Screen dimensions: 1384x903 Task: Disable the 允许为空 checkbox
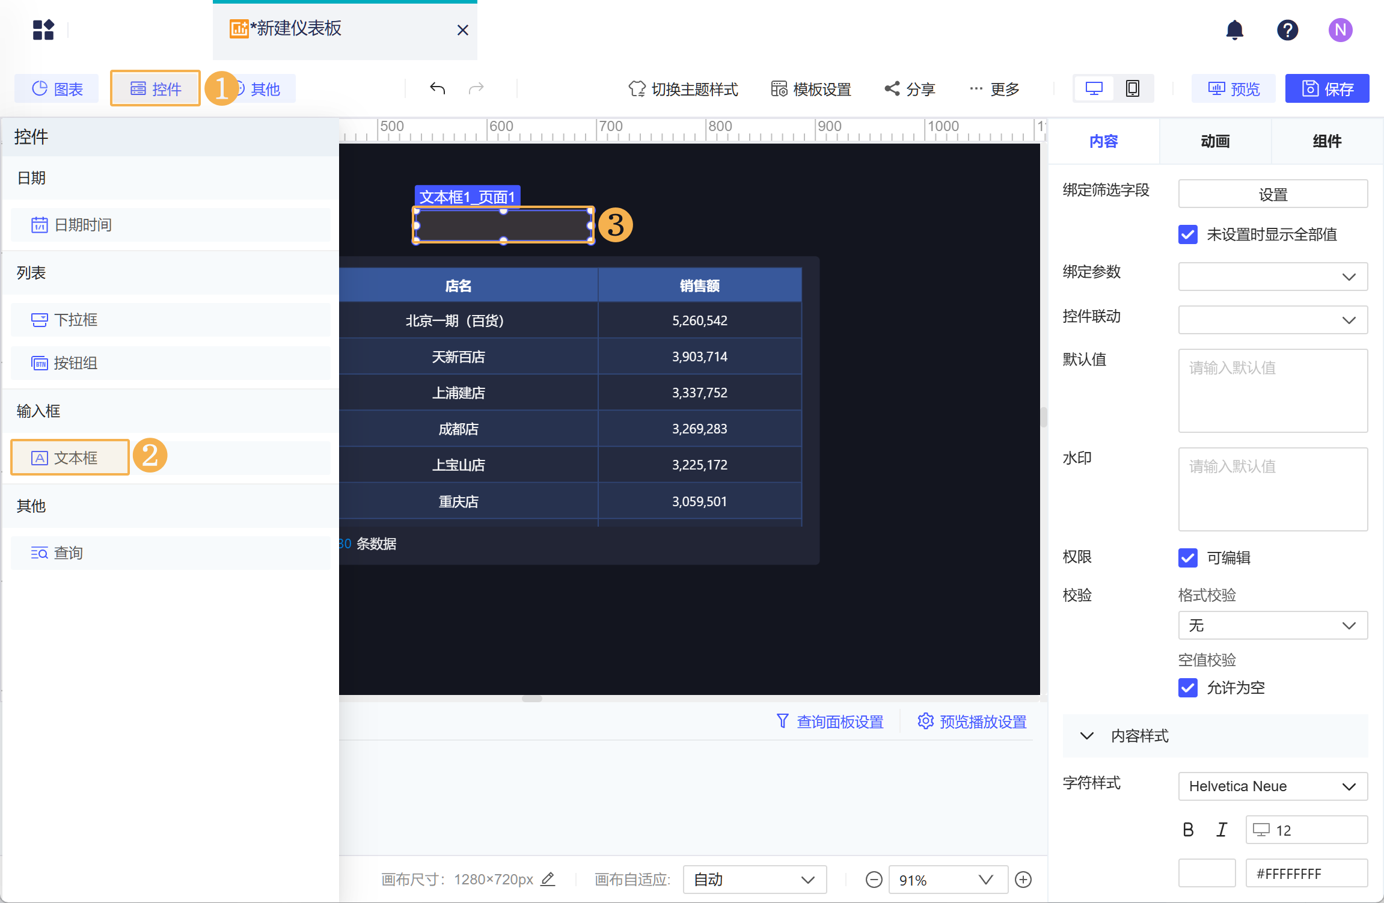[x=1188, y=688]
